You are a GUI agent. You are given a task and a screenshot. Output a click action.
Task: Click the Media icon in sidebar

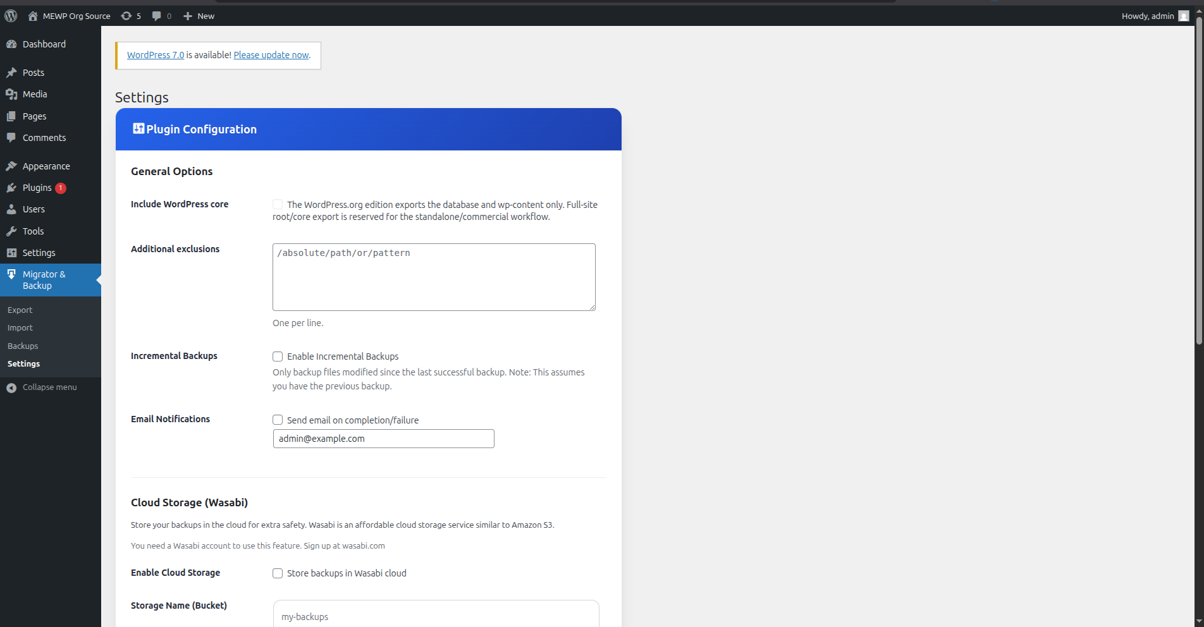coord(11,94)
